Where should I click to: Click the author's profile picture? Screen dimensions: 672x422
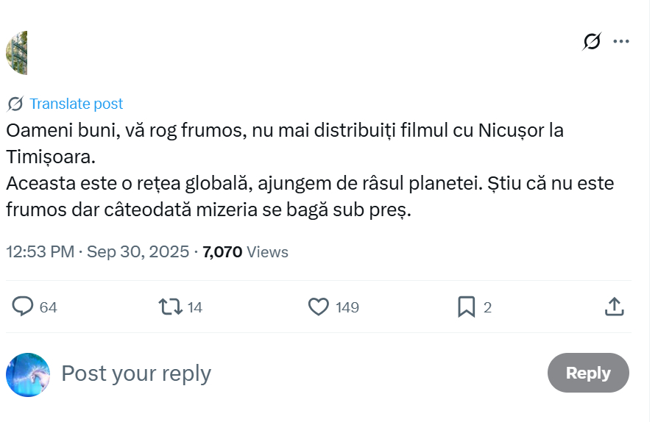coord(18,53)
